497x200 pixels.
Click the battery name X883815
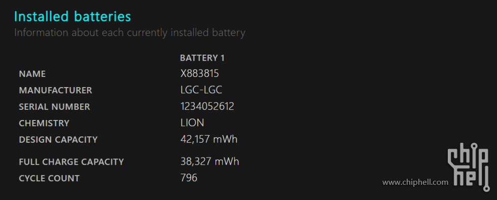tap(200, 74)
